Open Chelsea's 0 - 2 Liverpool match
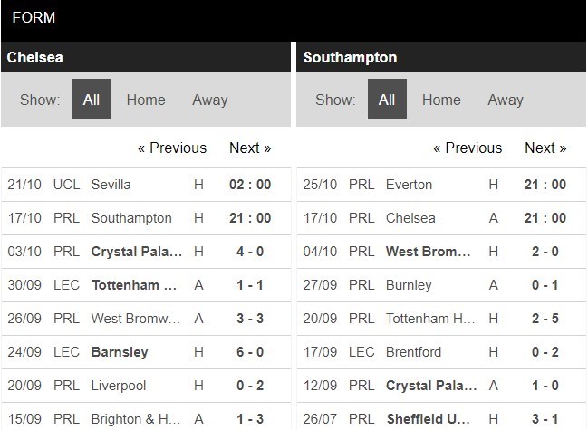 [146, 386]
